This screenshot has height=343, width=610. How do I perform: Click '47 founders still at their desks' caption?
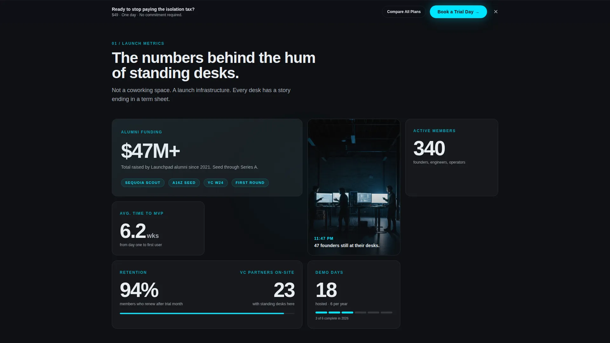(x=347, y=245)
